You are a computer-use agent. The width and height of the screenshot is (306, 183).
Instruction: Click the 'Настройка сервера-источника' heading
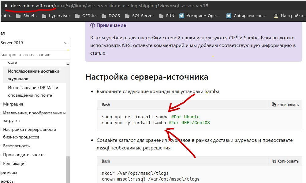147,77
